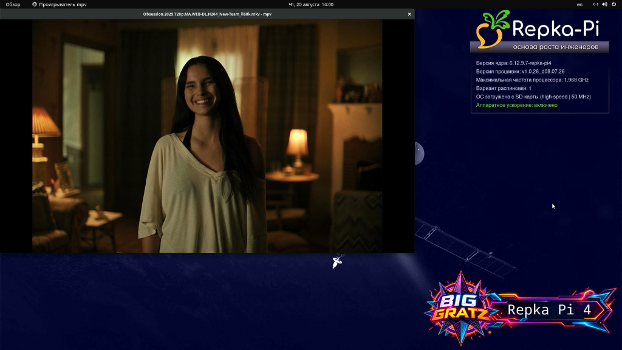Click the green Аппаратное ускорение: включено line

pos(516,105)
